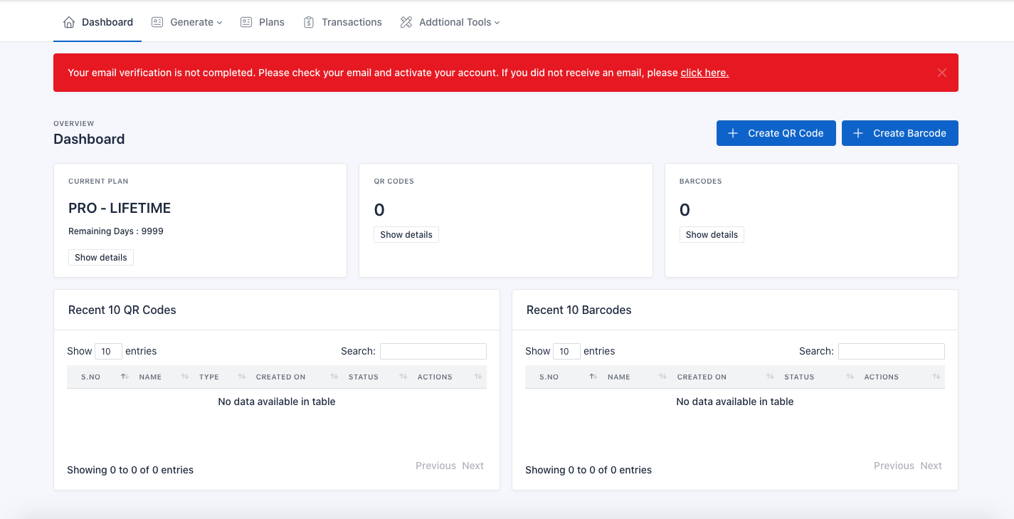Open entries count field in QR Codes table
This screenshot has width=1014, height=519.
pyautogui.click(x=108, y=351)
